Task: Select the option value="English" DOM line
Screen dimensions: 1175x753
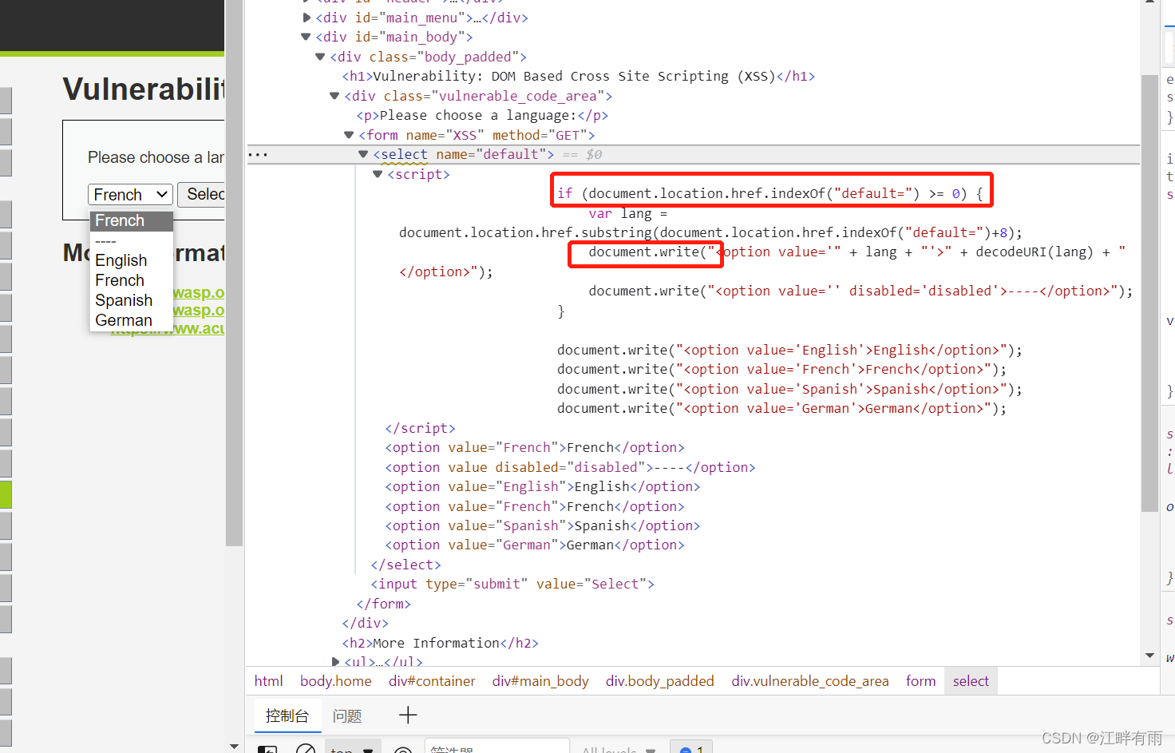Action: coord(543,486)
